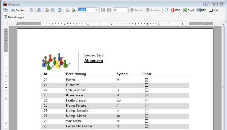Open search with the binoculars icon

click(39, 10)
